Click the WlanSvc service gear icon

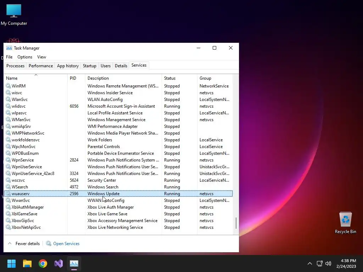click(x=8, y=99)
